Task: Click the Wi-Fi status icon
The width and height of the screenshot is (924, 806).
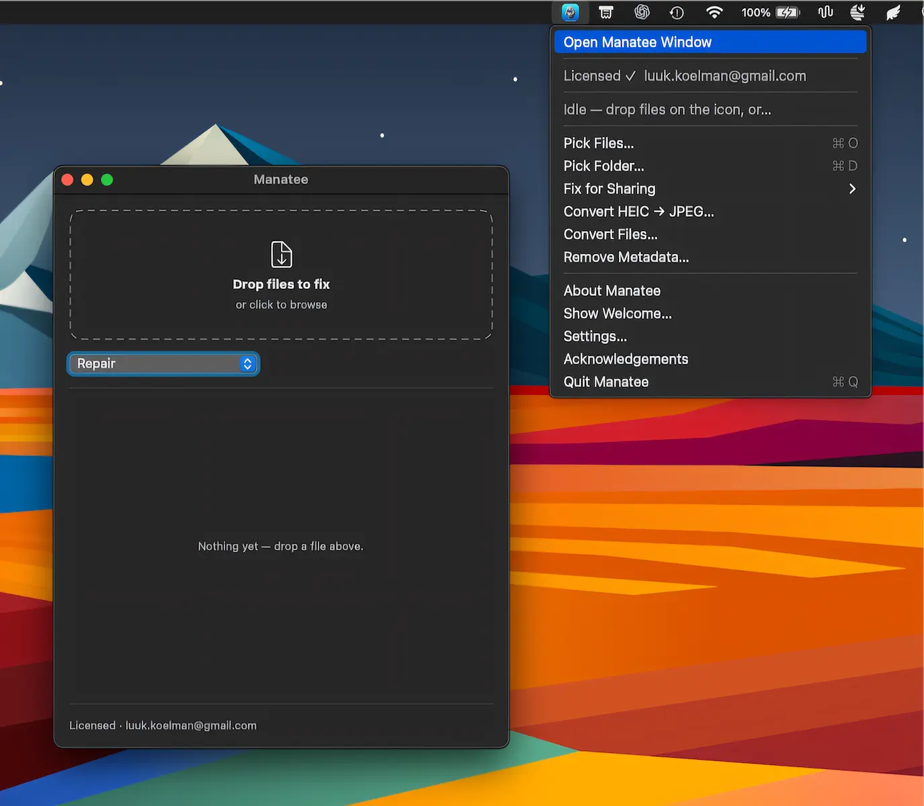Action: (714, 12)
